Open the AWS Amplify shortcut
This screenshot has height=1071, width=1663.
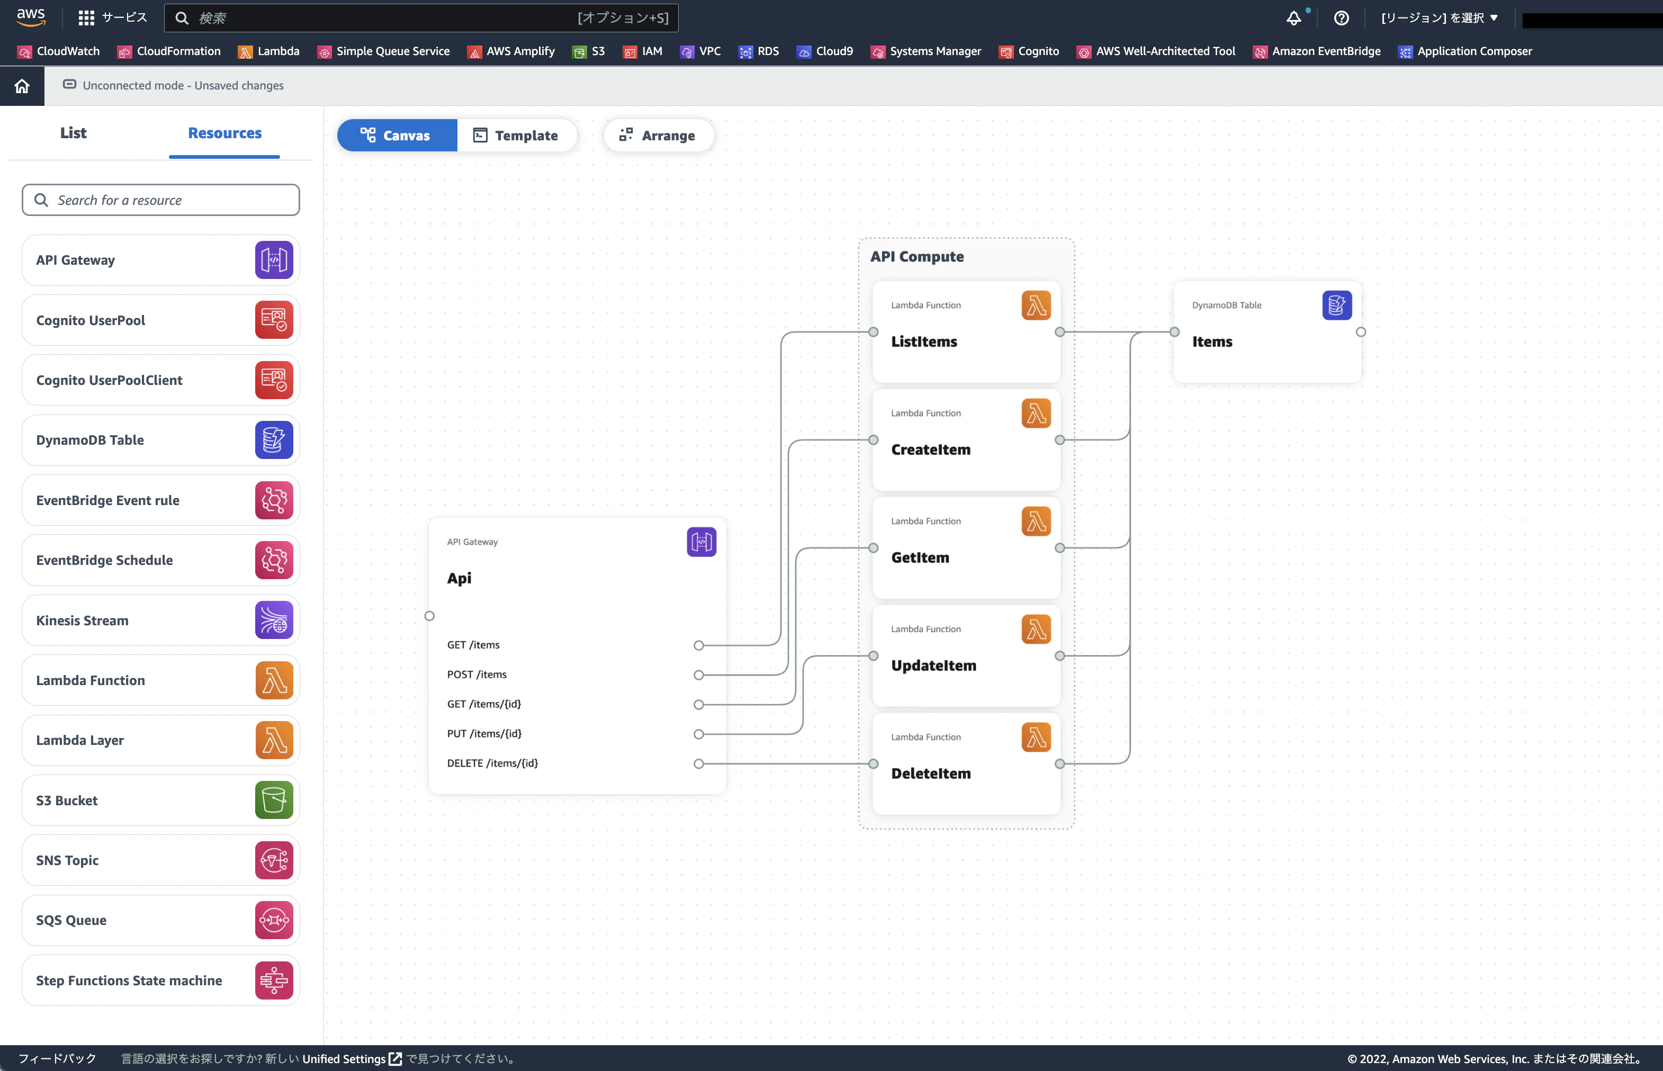coord(511,51)
